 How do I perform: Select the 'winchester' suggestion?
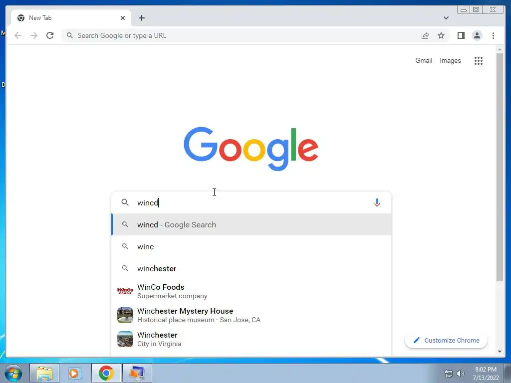pos(252,268)
